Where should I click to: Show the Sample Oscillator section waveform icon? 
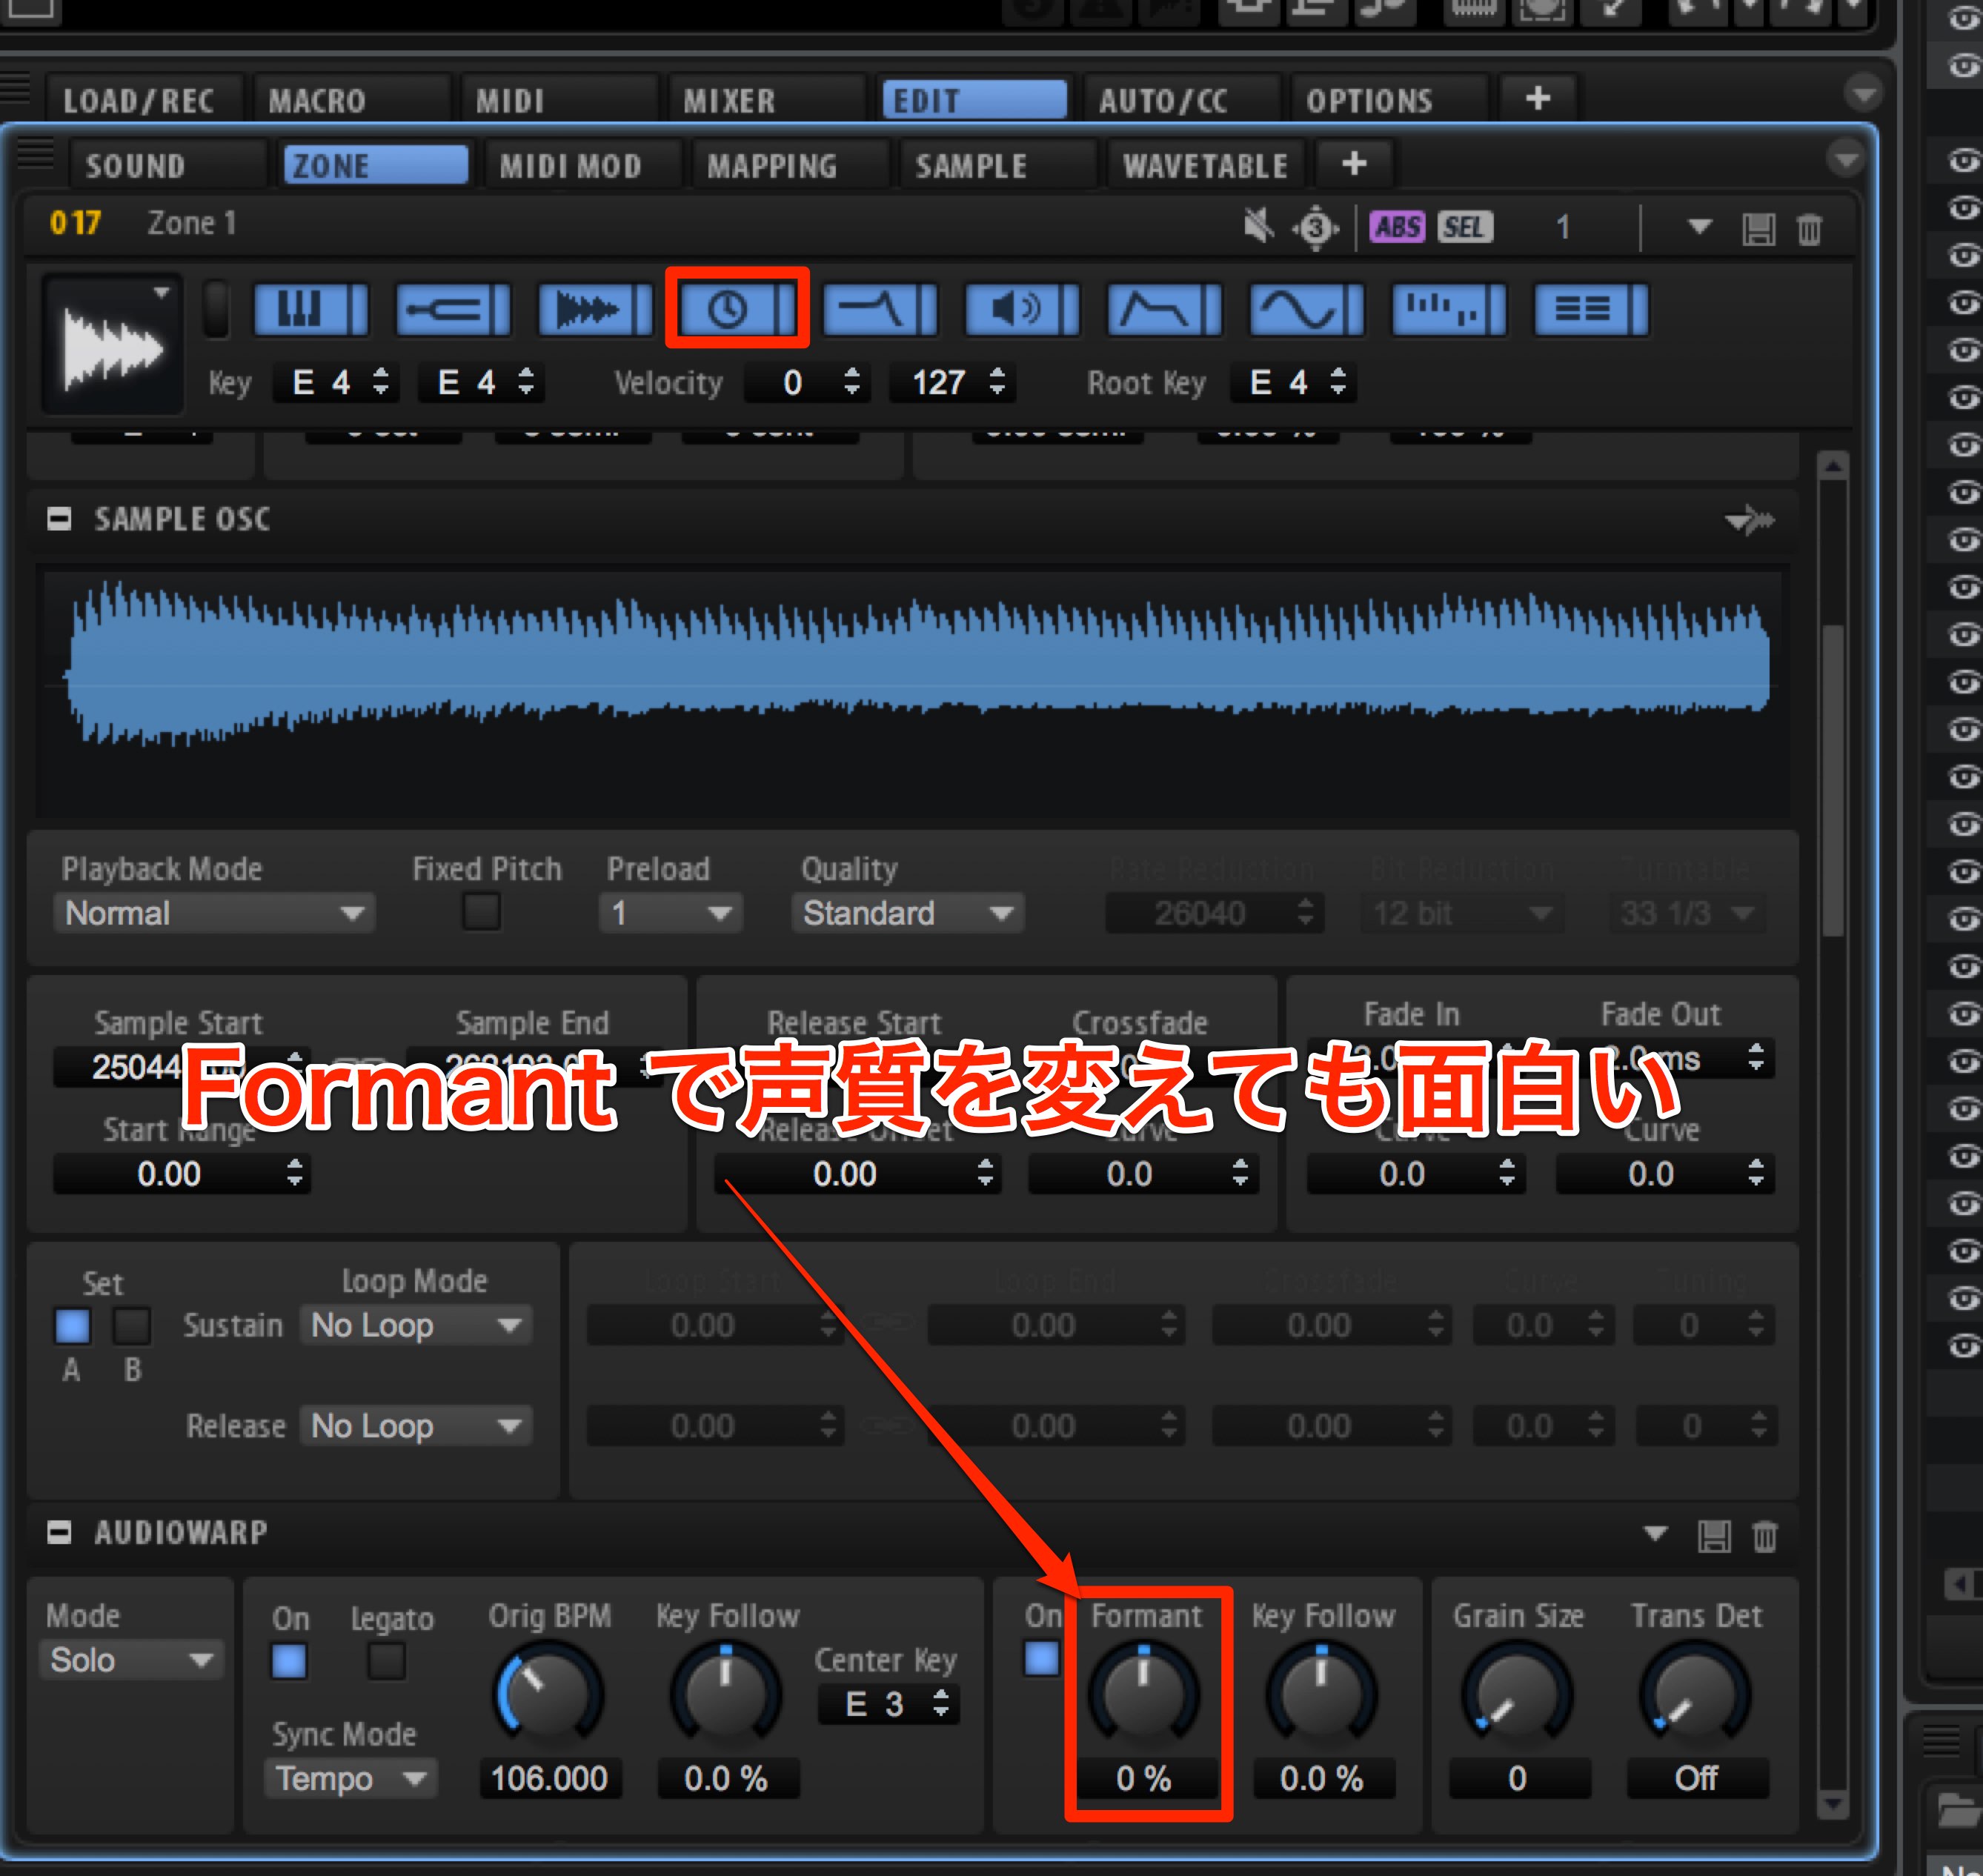pos(595,309)
